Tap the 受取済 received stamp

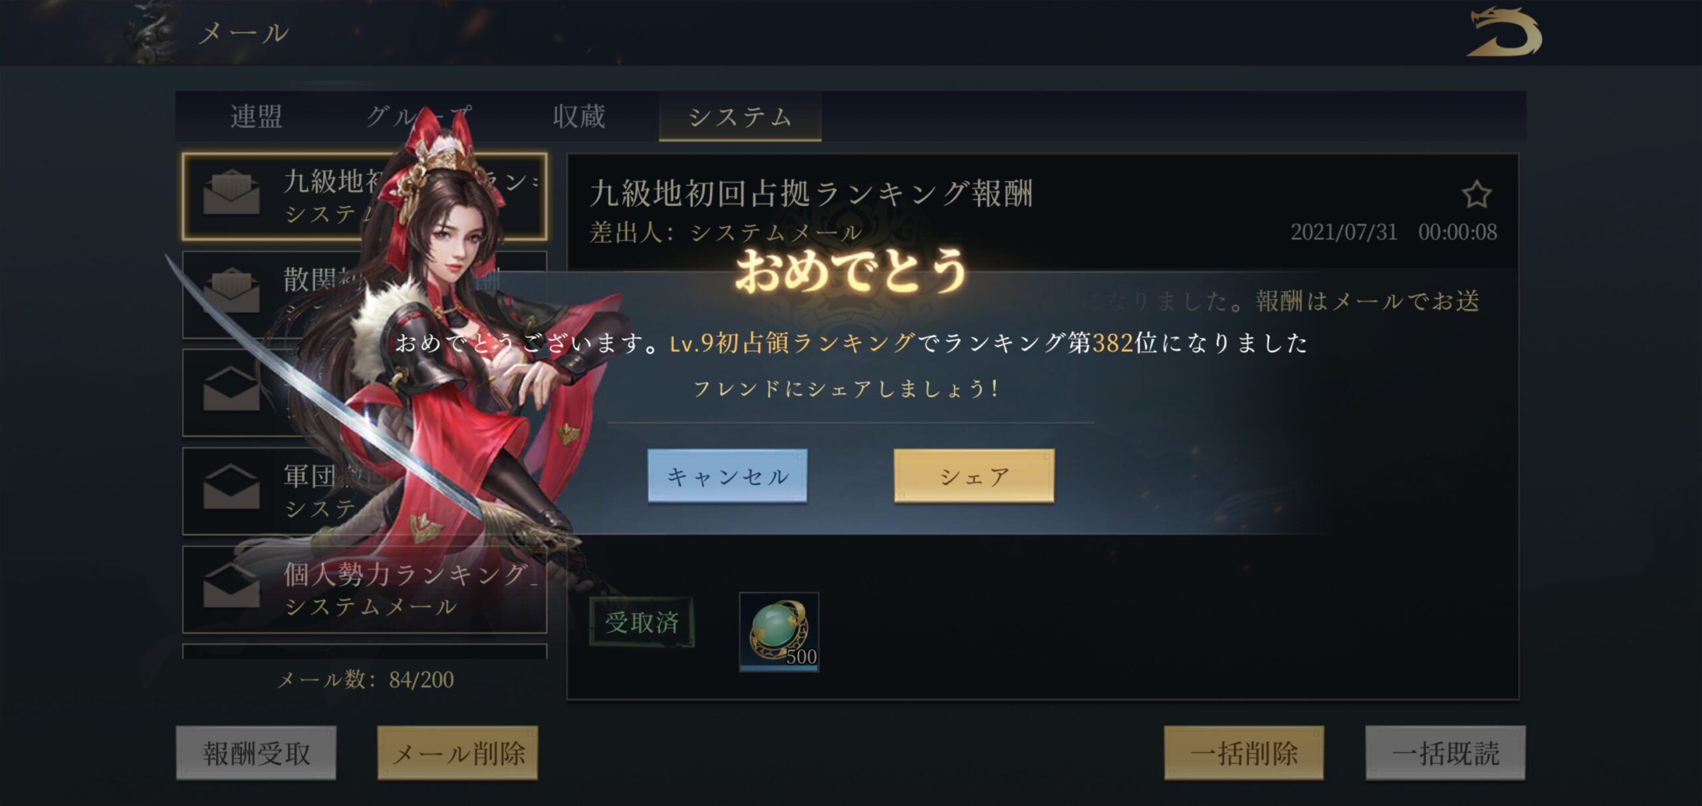click(x=642, y=623)
